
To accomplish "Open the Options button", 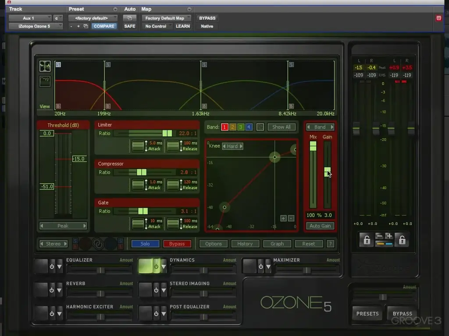I will (214, 244).
